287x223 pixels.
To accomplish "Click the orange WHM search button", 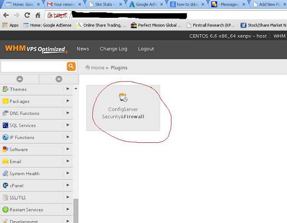I will [x=71, y=66].
